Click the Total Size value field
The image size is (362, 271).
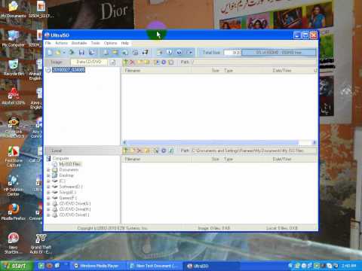(x=232, y=53)
